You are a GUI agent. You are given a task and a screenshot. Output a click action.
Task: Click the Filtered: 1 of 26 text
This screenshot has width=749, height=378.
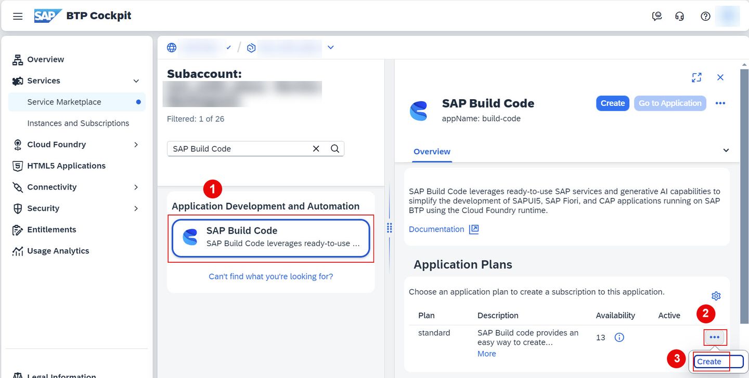coord(196,119)
